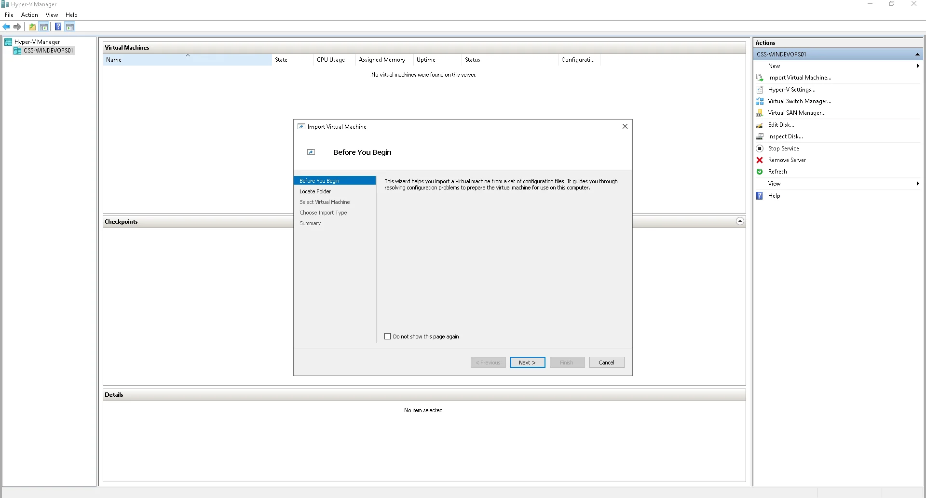The height and width of the screenshot is (498, 926).
Task: Open the File menu
Action: tap(9, 15)
